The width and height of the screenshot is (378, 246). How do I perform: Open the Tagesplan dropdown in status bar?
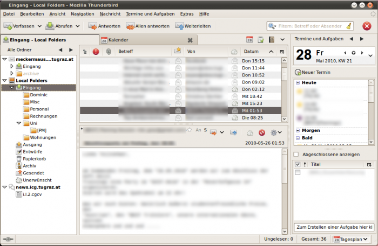(351, 239)
